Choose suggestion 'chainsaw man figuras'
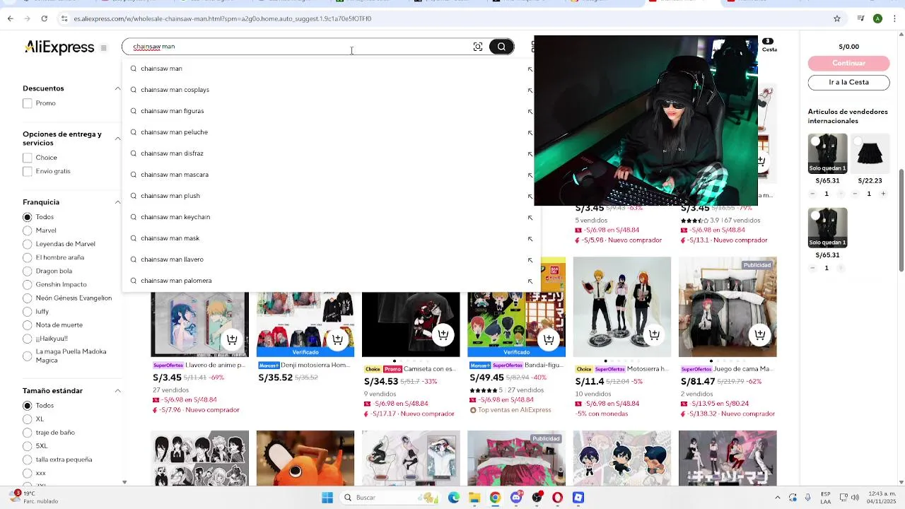 172,111
